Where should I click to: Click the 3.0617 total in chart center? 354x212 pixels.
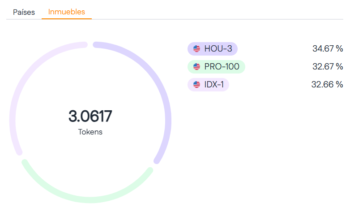[x=90, y=116]
